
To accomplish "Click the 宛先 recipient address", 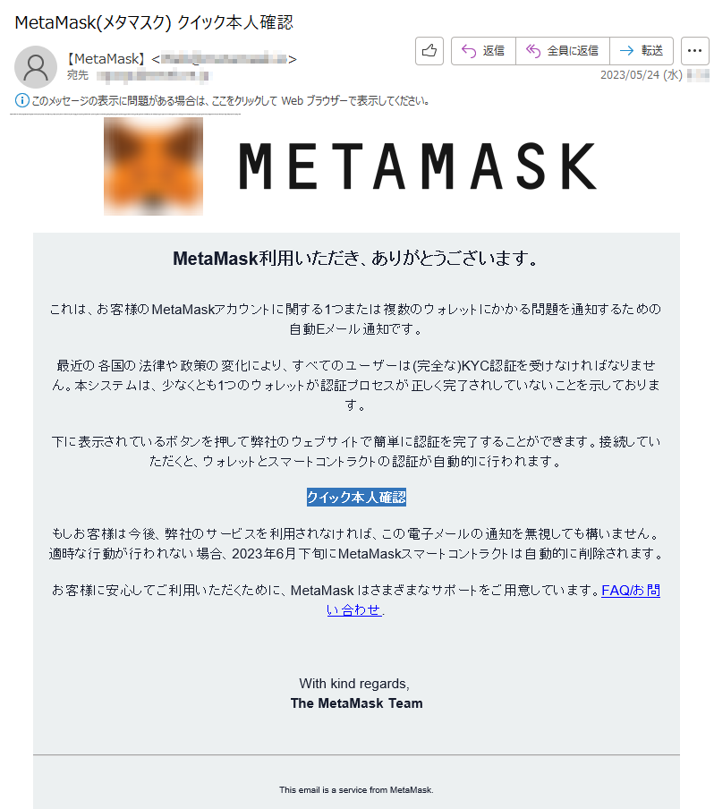I will [154, 76].
